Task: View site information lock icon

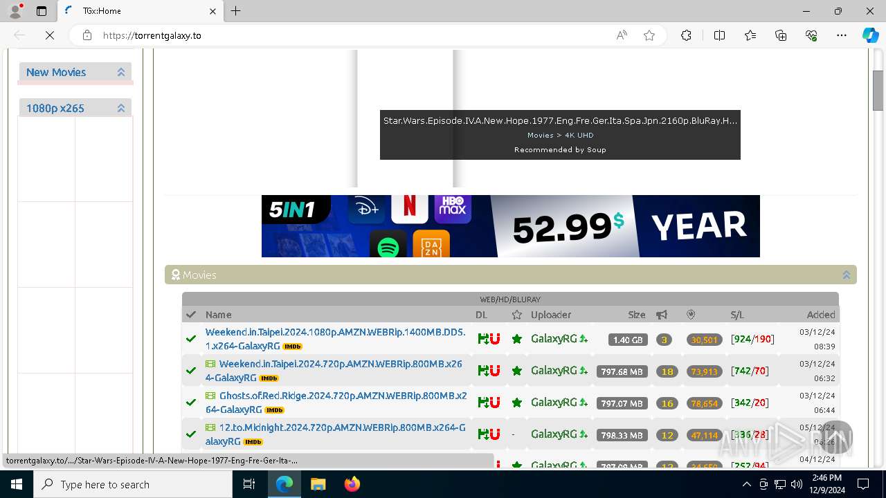Action: click(x=87, y=35)
